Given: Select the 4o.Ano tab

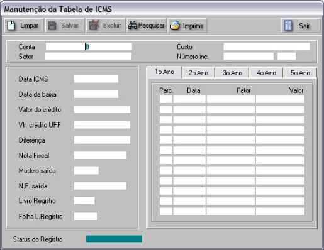Looking at the screenshot, I should (x=266, y=73).
